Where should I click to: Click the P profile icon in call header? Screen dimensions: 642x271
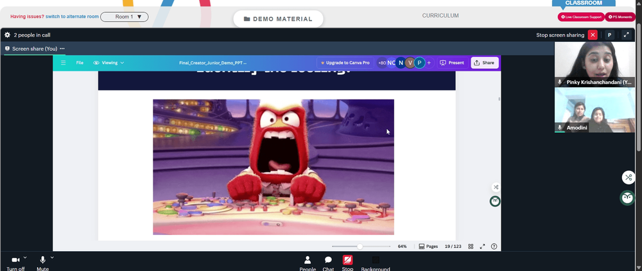tap(609, 35)
